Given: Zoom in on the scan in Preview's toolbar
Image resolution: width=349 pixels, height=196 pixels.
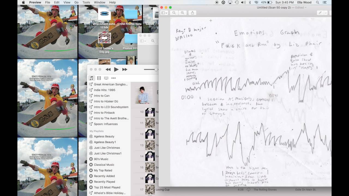Looking at the screenshot, I should (x=182, y=13).
